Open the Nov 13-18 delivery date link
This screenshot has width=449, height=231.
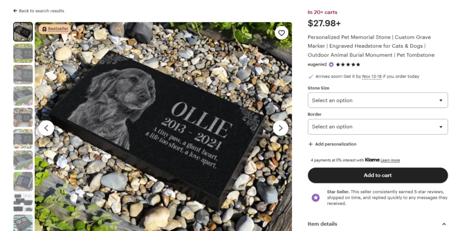pyautogui.click(x=372, y=76)
